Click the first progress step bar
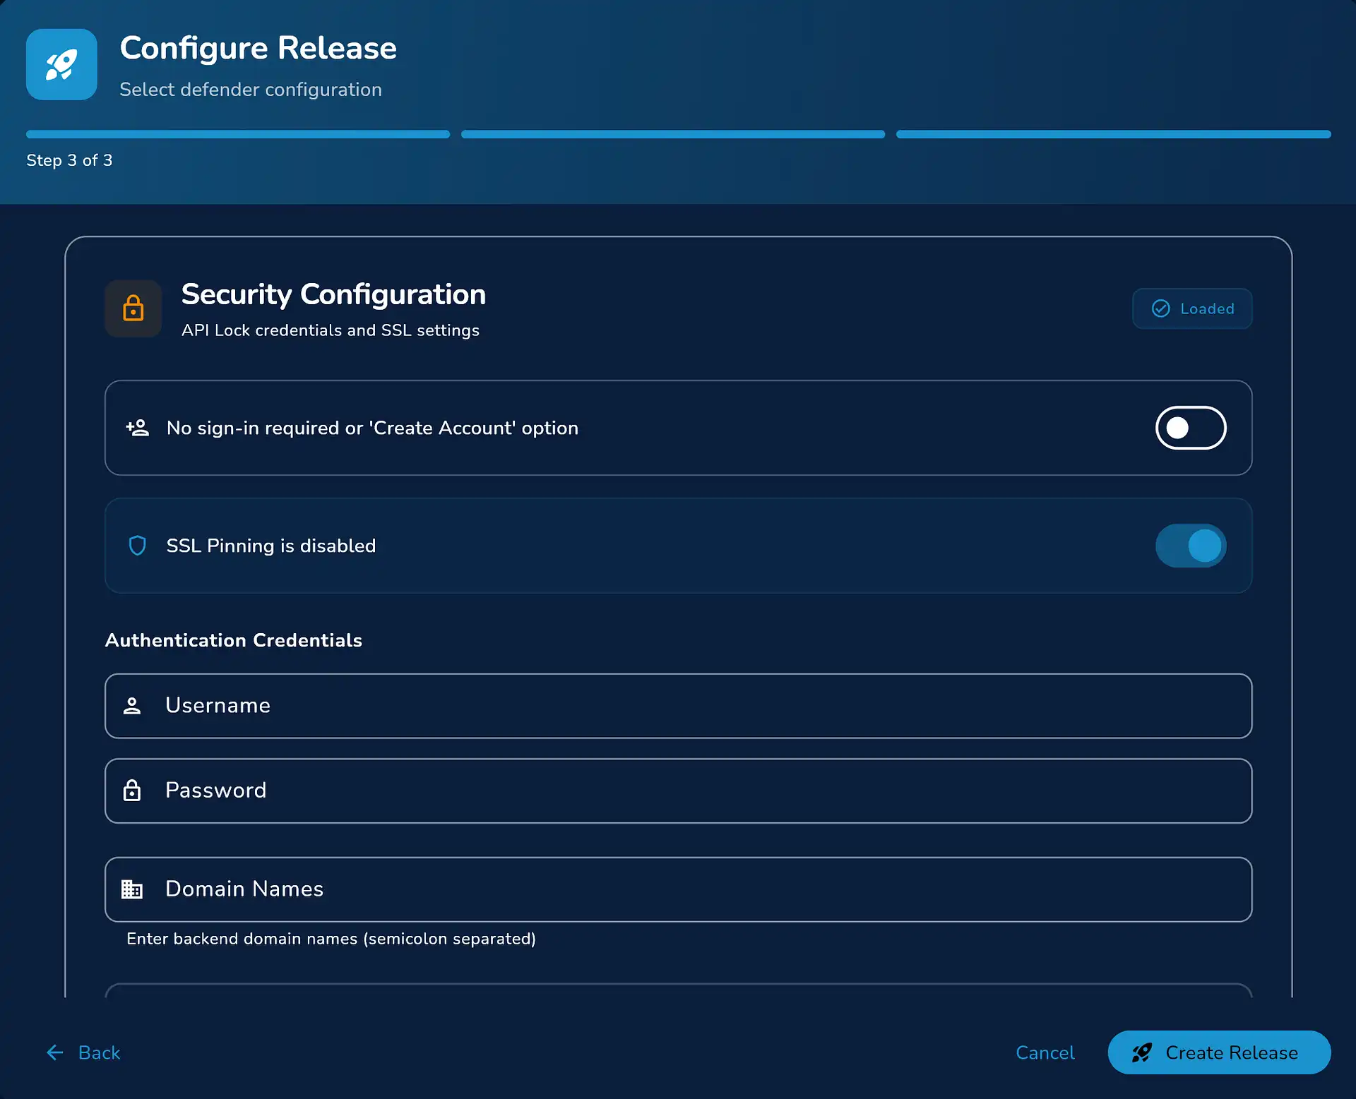1356x1099 pixels. [238, 134]
